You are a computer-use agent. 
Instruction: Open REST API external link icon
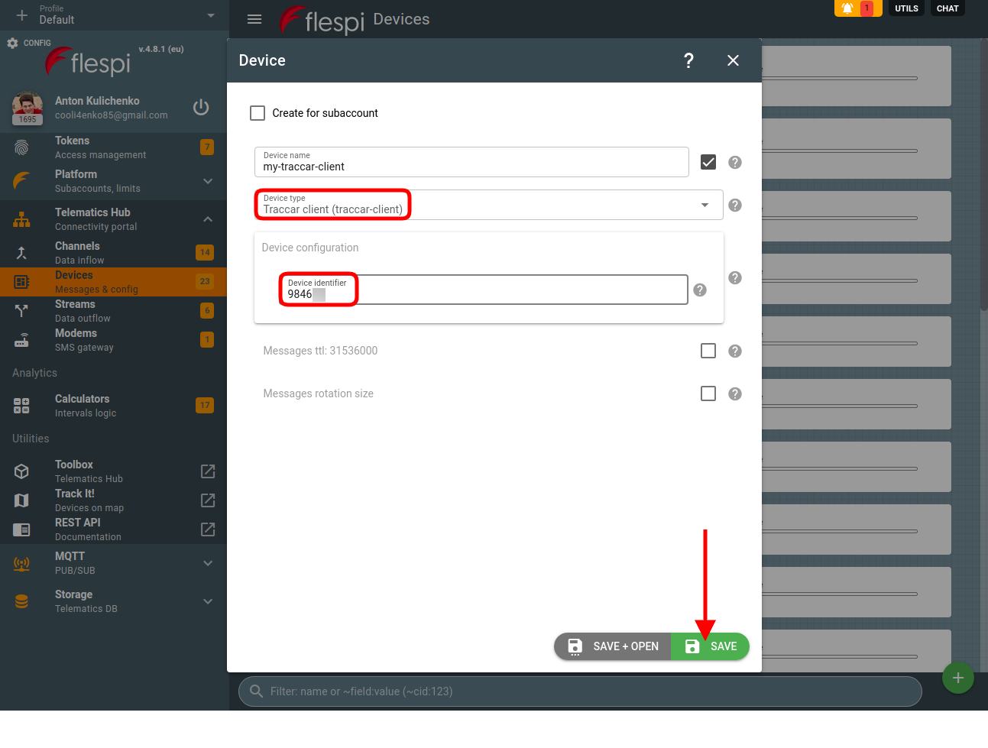pos(208,529)
